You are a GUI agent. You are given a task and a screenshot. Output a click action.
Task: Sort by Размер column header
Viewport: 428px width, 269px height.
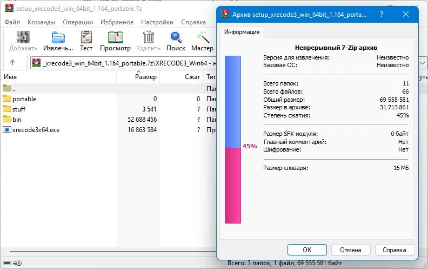[x=138, y=77]
